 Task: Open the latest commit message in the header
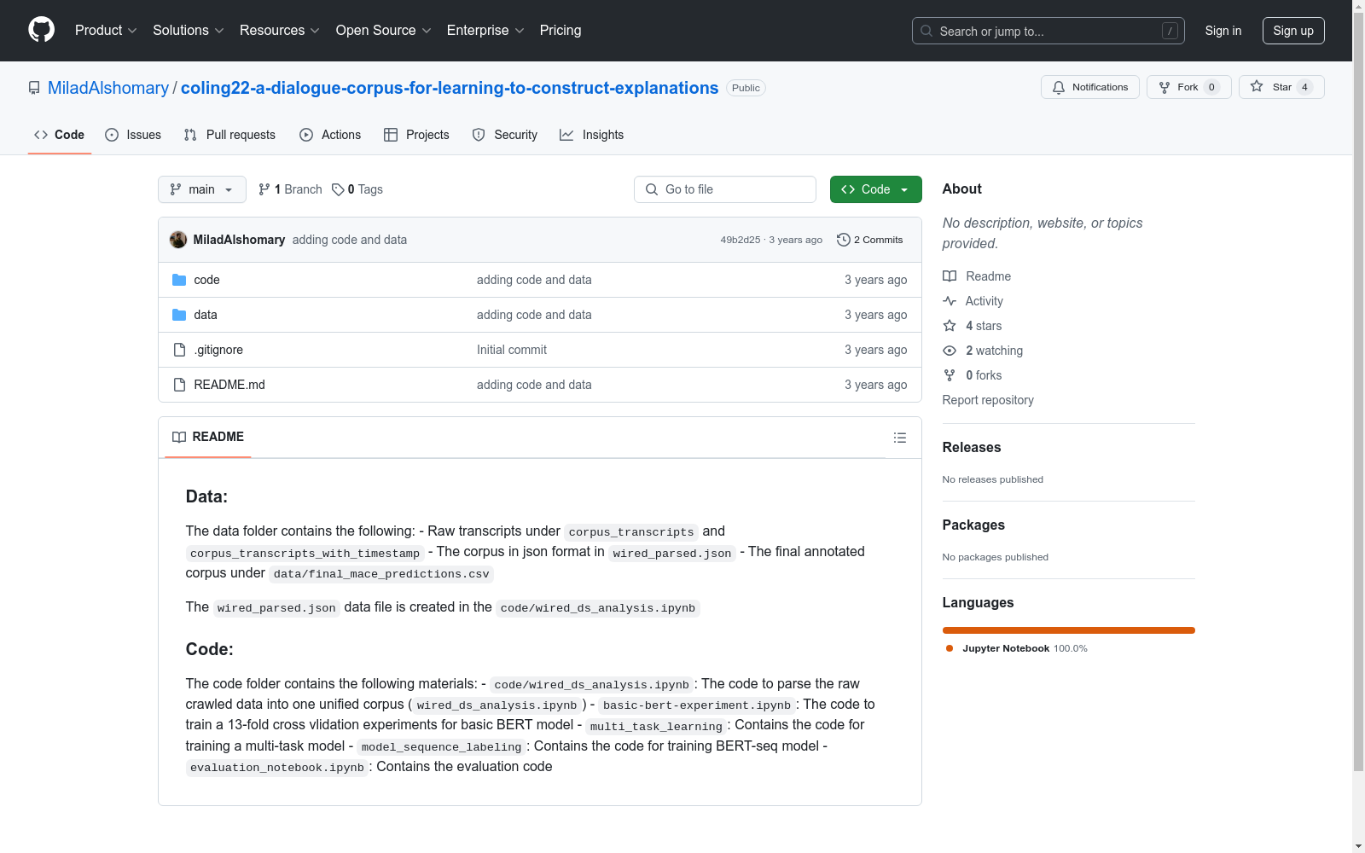(350, 240)
